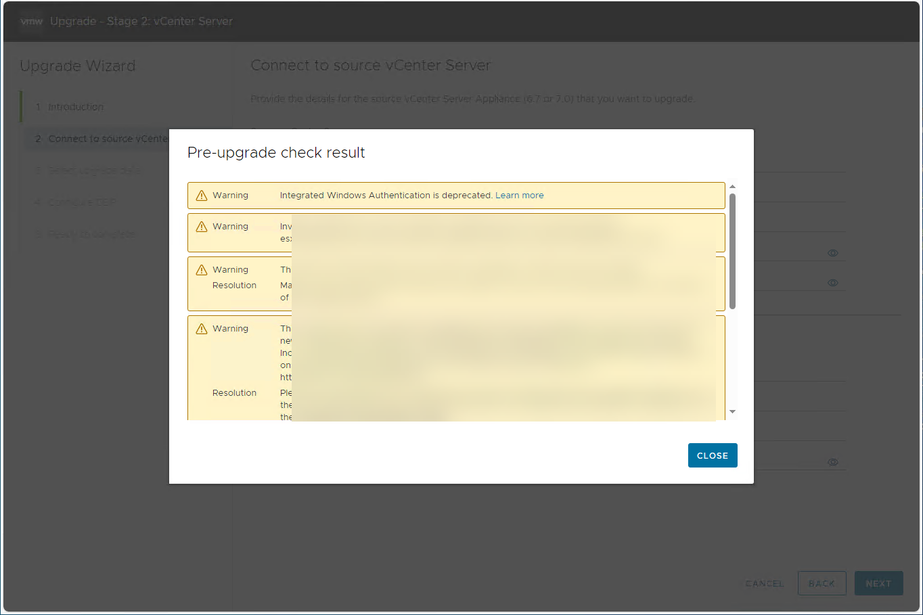Go to the Introduction wizard step
The image size is (923, 615).
[76, 107]
